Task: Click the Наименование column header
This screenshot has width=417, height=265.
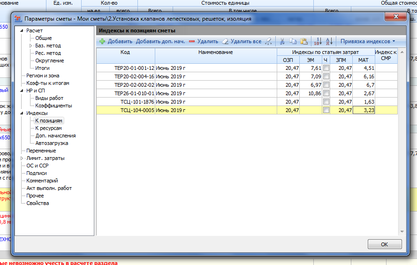Action: (x=216, y=55)
